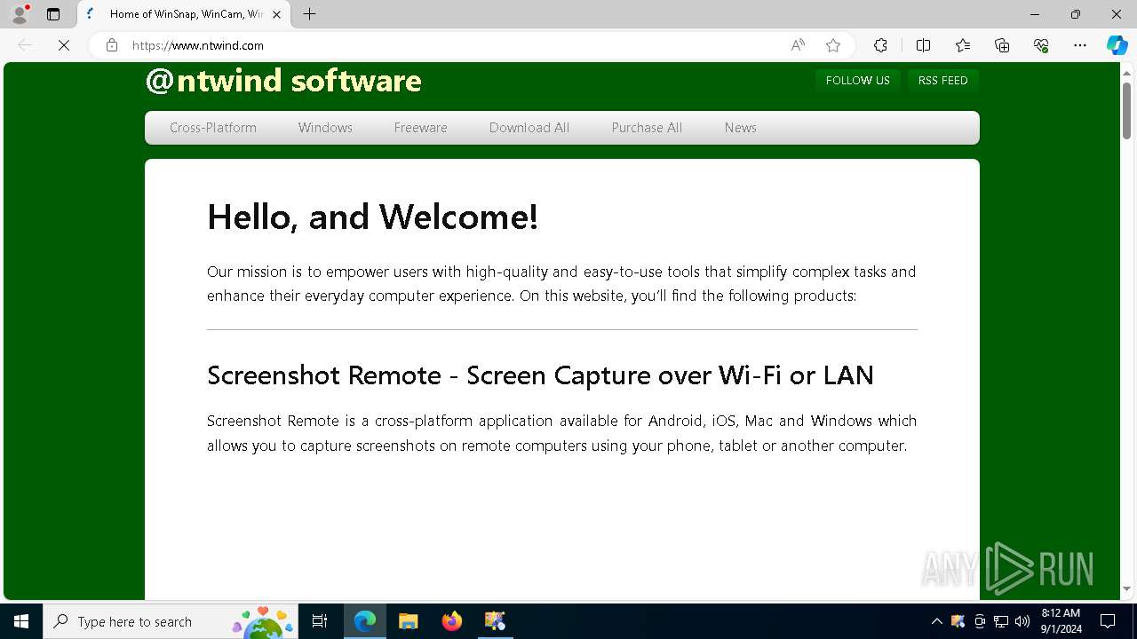This screenshot has width=1137, height=639.
Task: Open Collections panel
Action: click(x=1002, y=45)
